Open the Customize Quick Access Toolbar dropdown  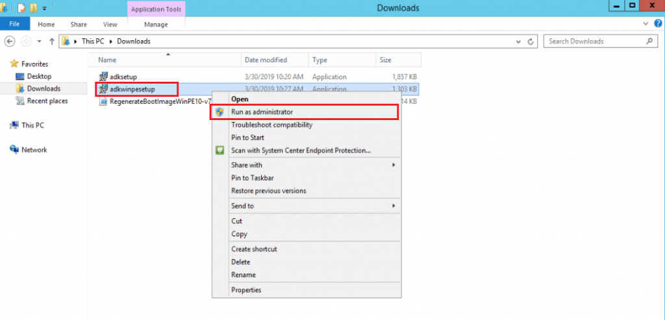[x=45, y=8]
